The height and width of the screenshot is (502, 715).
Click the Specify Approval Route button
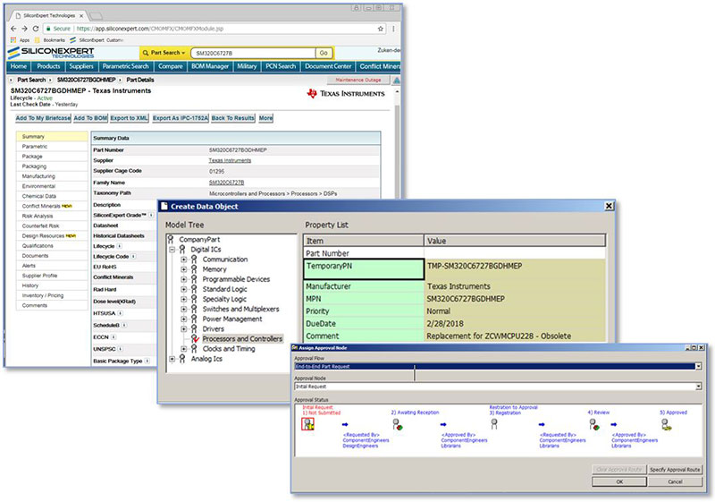[x=674, y=469]
